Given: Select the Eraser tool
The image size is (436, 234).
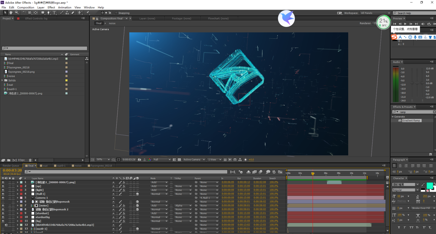Looking at the screenshot, I should [x=73, y=13].
